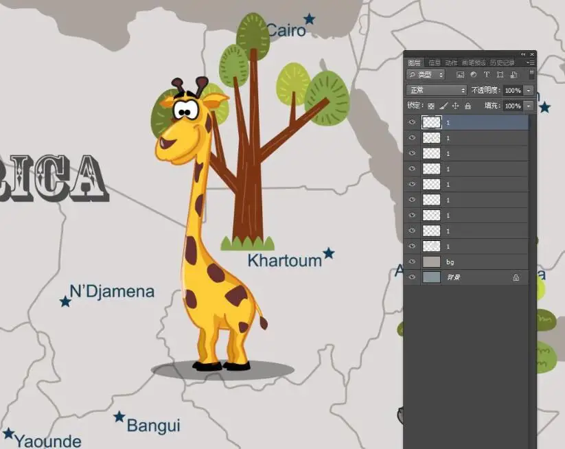
Task: Close the layers panel with the X
Action: pos(532,54)
